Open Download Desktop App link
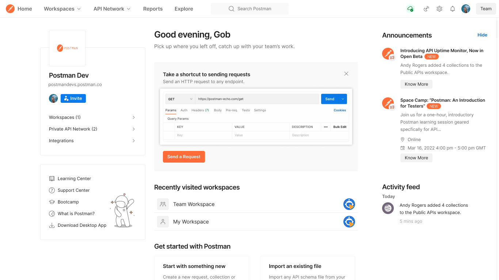The image size is (499, 280). coord(82,225)
